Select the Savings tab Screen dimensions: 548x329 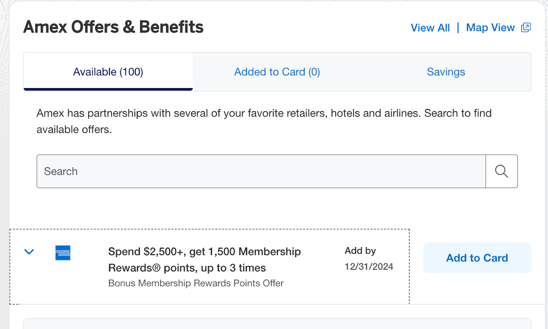coord(446,72)
